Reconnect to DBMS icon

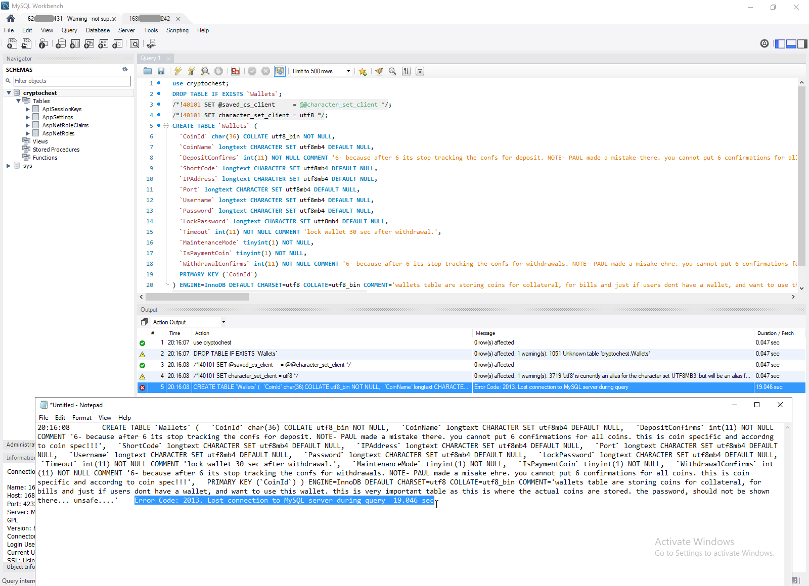coord(151,44)
